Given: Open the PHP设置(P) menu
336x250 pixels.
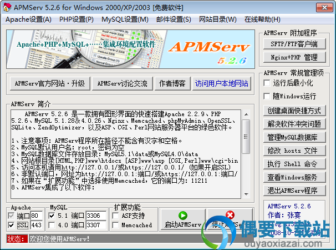Looking at the screenshot, I should click(77, 19).
